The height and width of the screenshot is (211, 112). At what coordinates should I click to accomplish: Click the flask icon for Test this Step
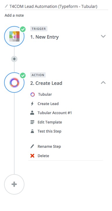[32, 131]
